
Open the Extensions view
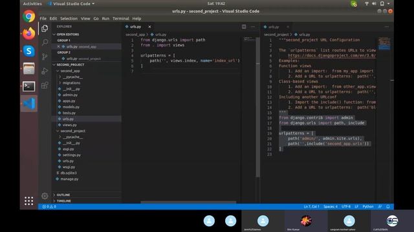point(45,85)
